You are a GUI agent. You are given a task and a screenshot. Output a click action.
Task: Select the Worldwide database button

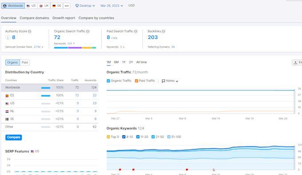coord(13,6)
